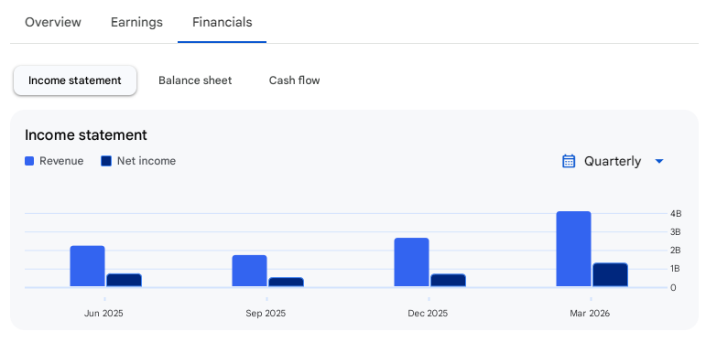Select the Financials tab
This screenshot has width=717, height=342.
pyautogui.click(x=223, y=22)
